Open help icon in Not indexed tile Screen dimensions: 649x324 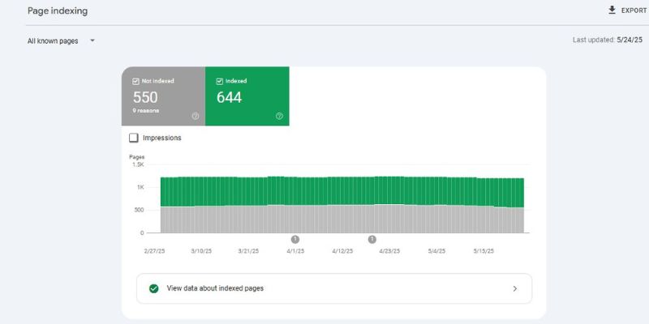coord(195,116)
